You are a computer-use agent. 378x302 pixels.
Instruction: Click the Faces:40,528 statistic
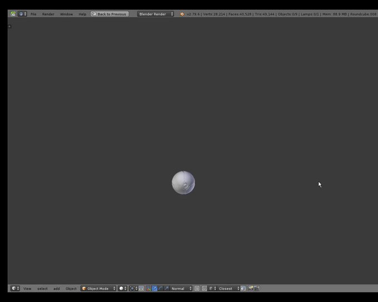click(x=240, y=14)
